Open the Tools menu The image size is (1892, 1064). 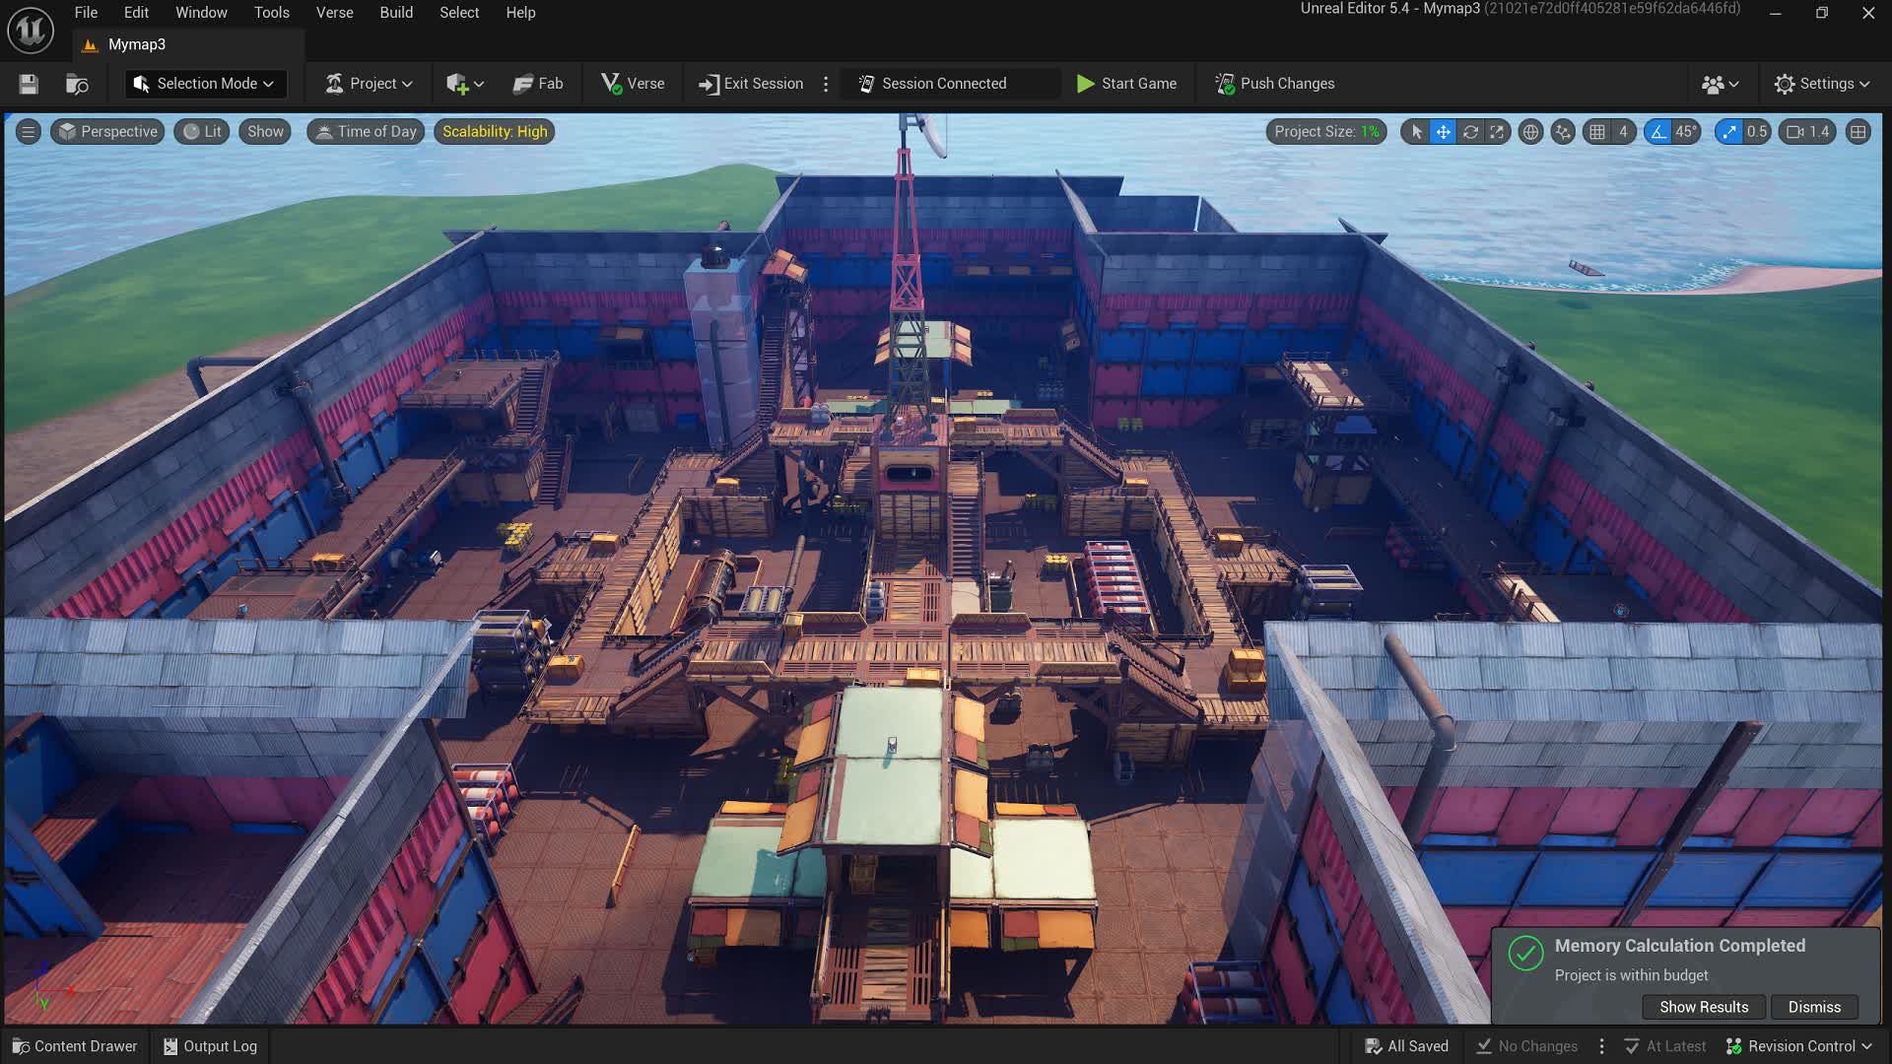click(272, 13)
